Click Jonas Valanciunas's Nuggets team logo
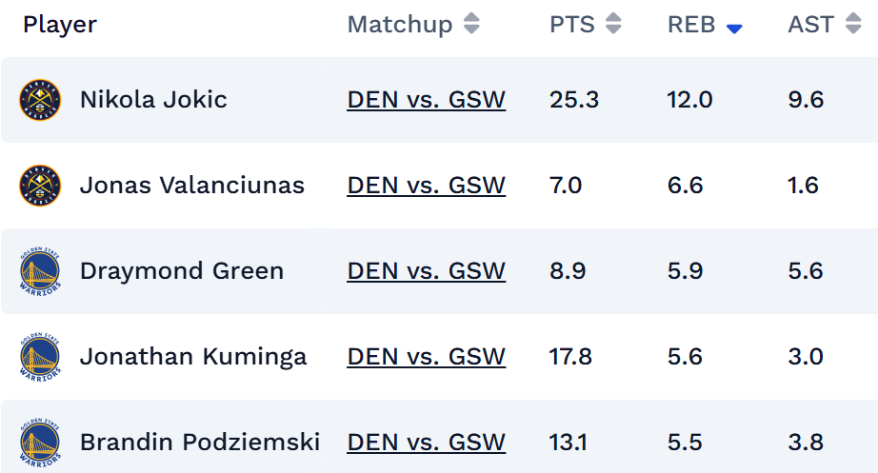878x473 pixels. click(39, 185)
